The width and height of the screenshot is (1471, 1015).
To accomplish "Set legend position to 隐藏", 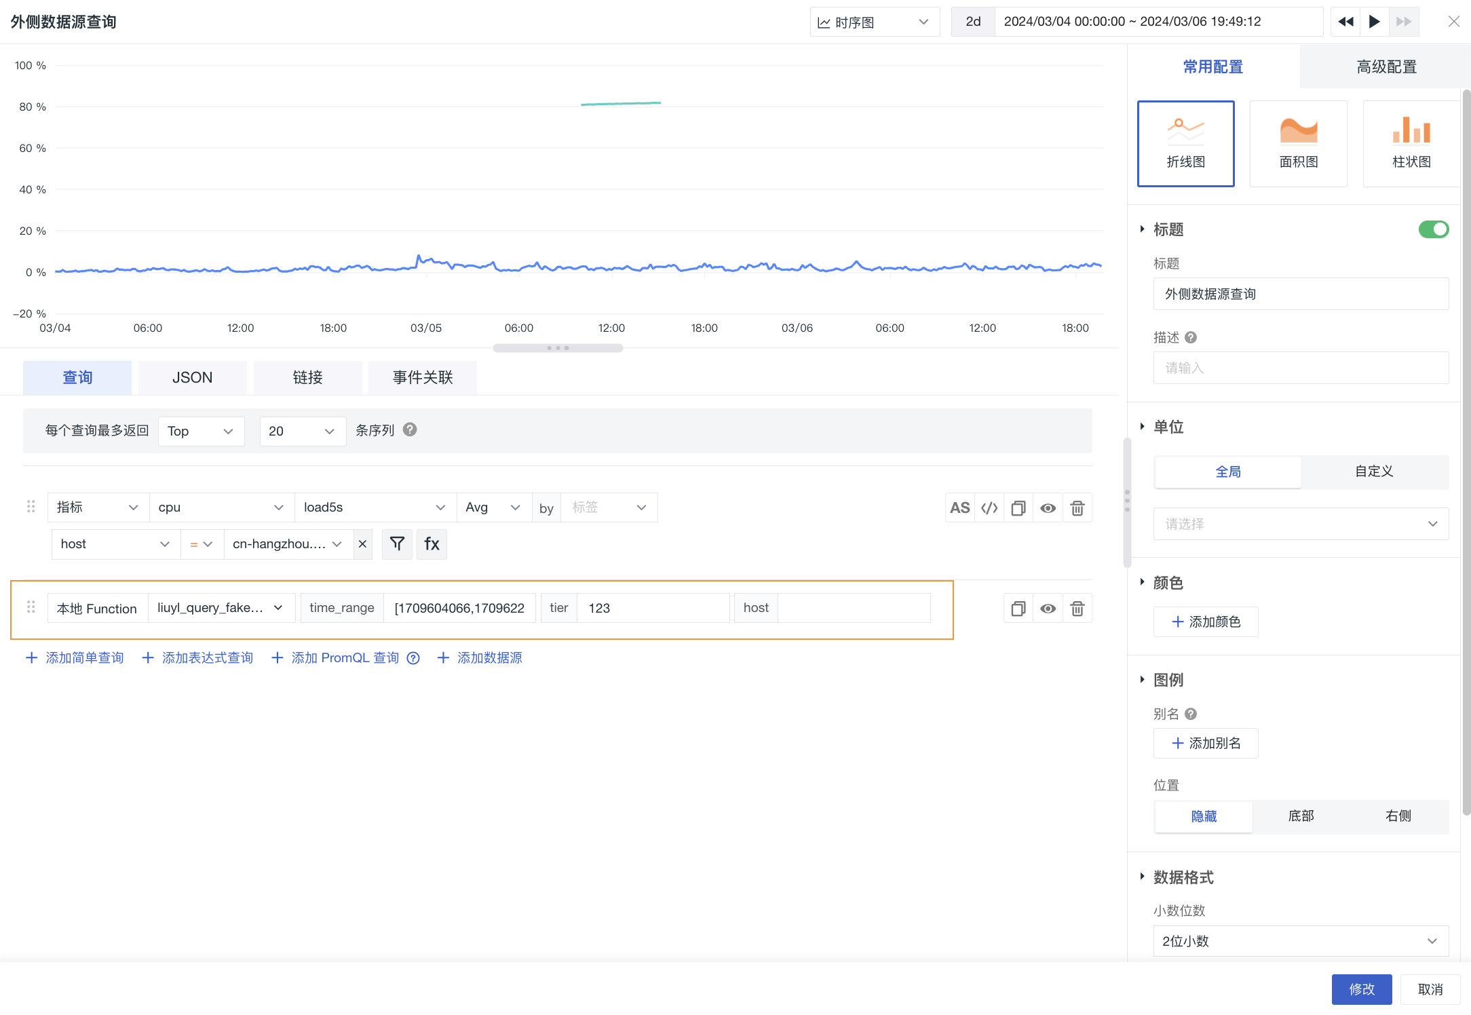I will point(1204,816).
